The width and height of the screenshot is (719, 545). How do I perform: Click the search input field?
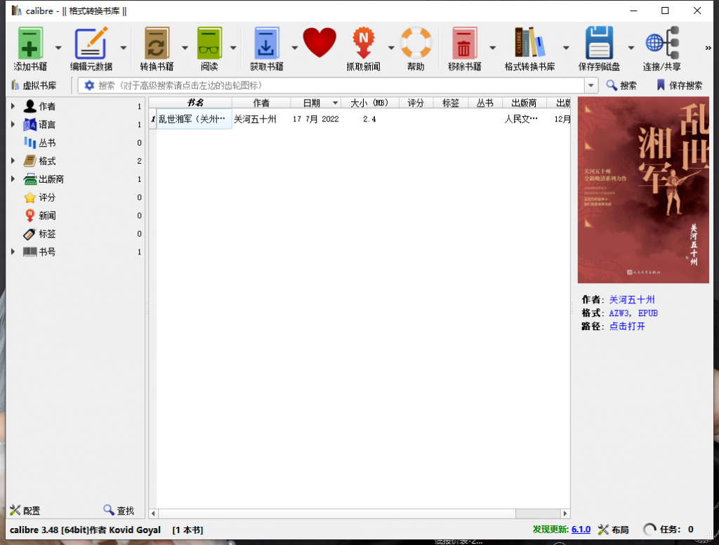pyautogui.click(x=339, y=85)
